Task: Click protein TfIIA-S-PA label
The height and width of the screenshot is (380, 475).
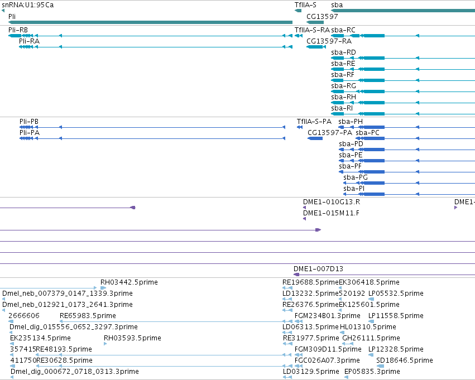Action: click(x=314, y=122)
